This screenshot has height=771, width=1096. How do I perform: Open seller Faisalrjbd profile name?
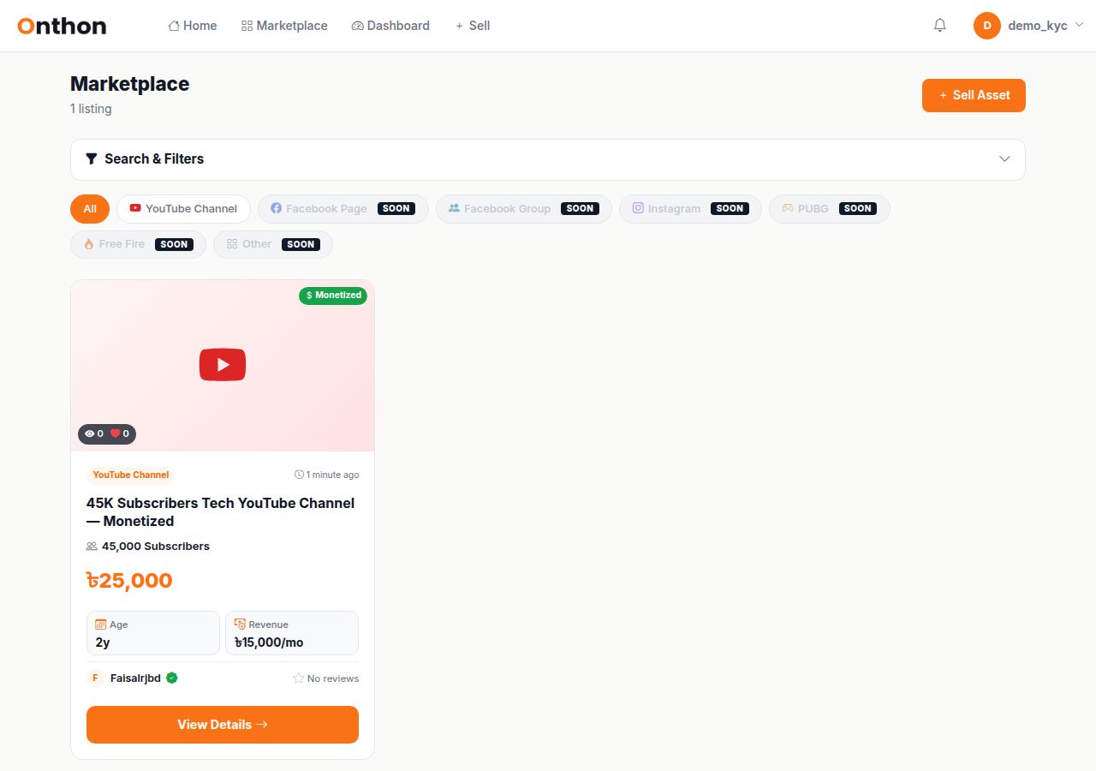coord(135,678)
